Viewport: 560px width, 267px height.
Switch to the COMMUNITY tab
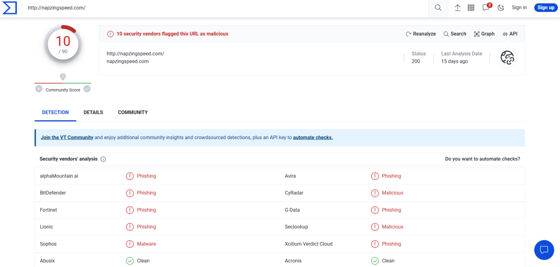[133, 112]
